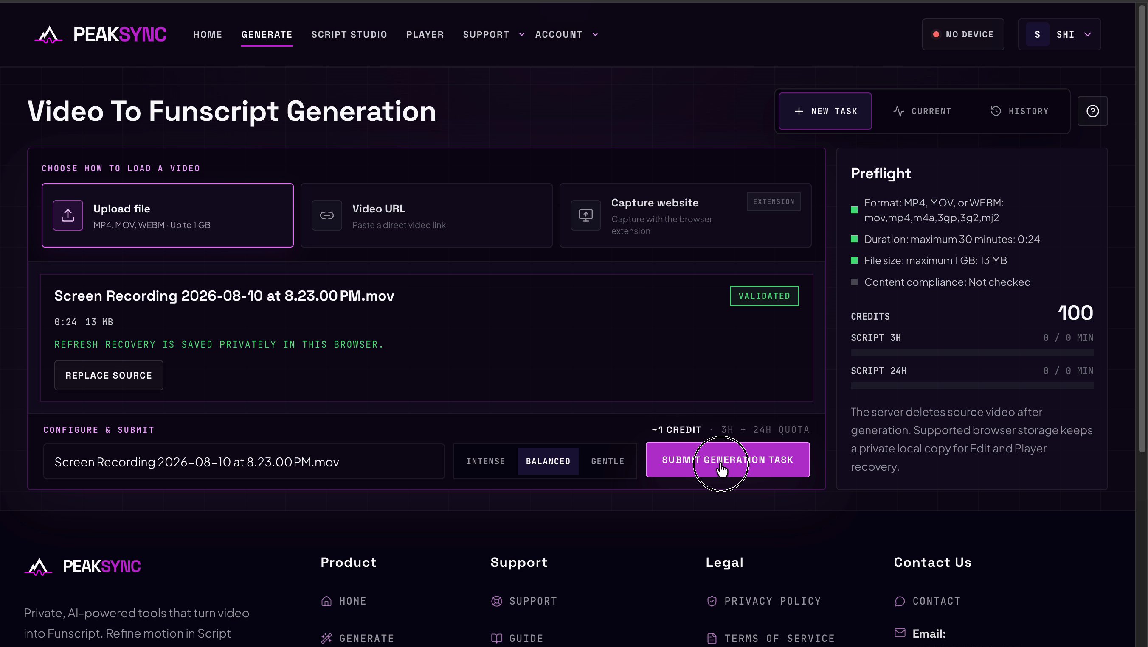Click the plus icon in New Task tab
The width and height of the screenshot is (1148, 647).
[x=799, y=111]
